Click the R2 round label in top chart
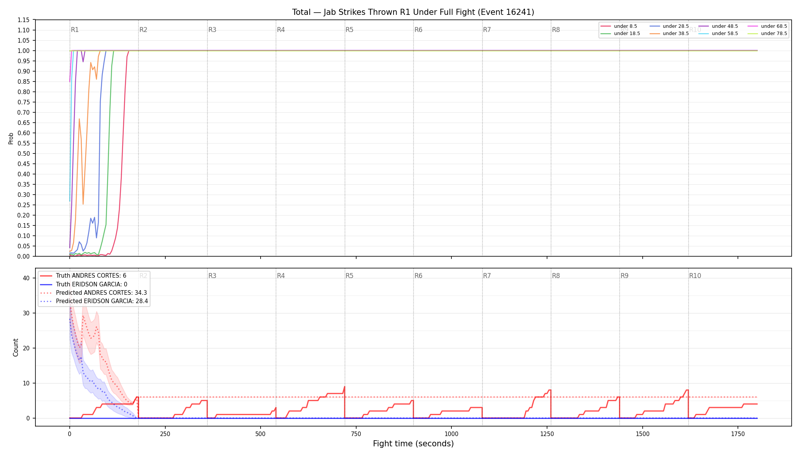Image resolution: width=800 pixels, height=457 pixels. click(x=143, y=30)
